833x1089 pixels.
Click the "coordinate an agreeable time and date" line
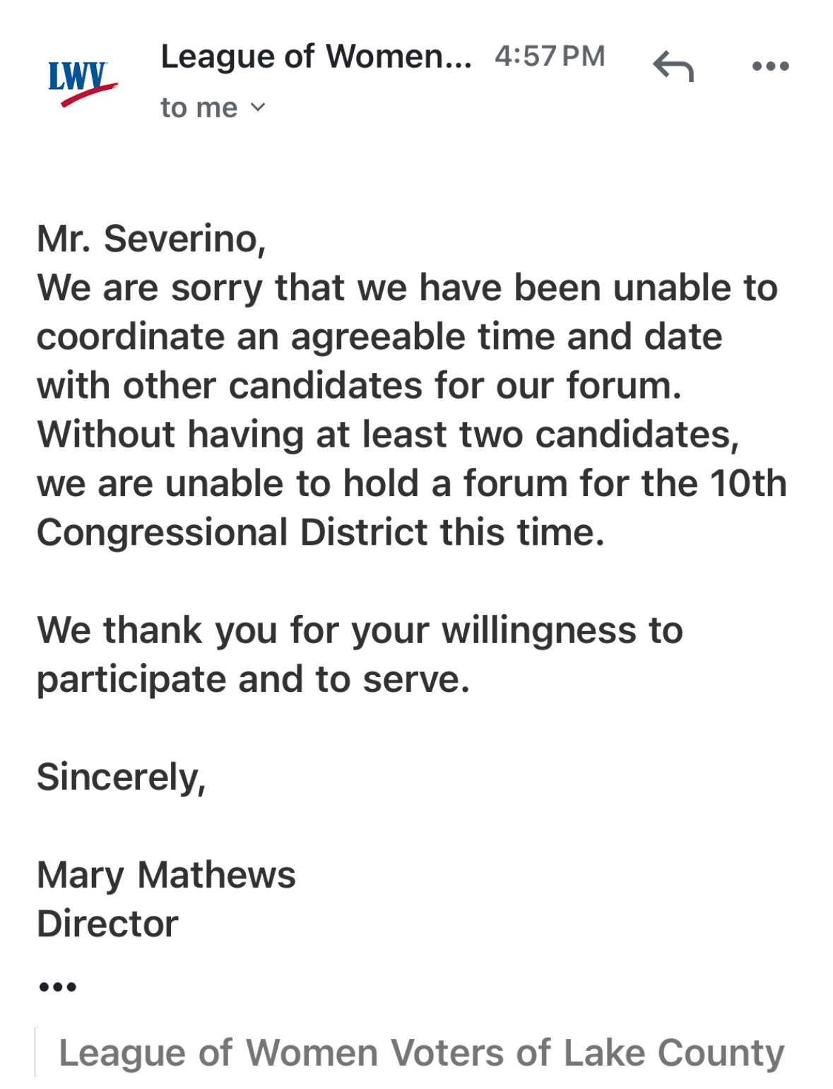point(379,336)
